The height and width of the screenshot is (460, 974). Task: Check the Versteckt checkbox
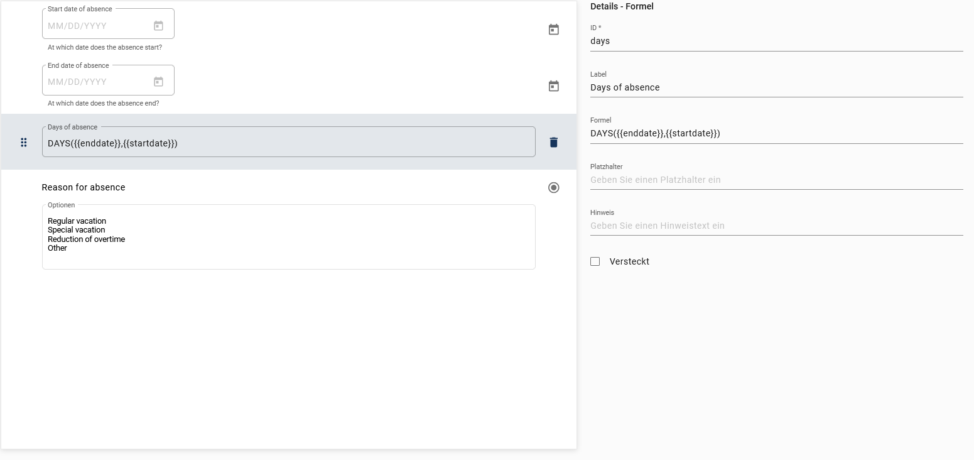595,261
